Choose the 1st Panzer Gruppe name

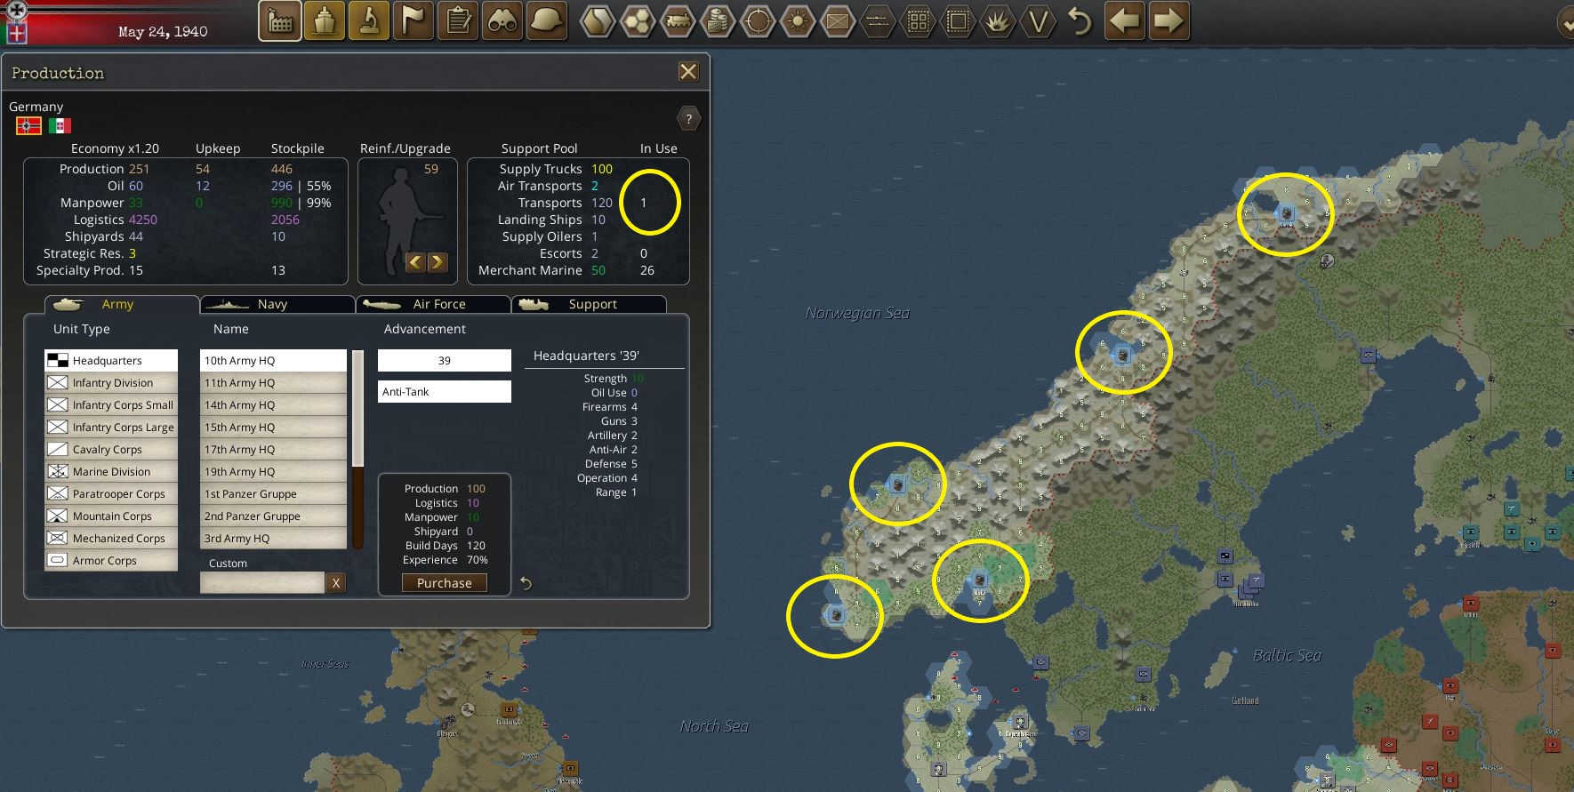pyautogui.click(x=273, y=493)
